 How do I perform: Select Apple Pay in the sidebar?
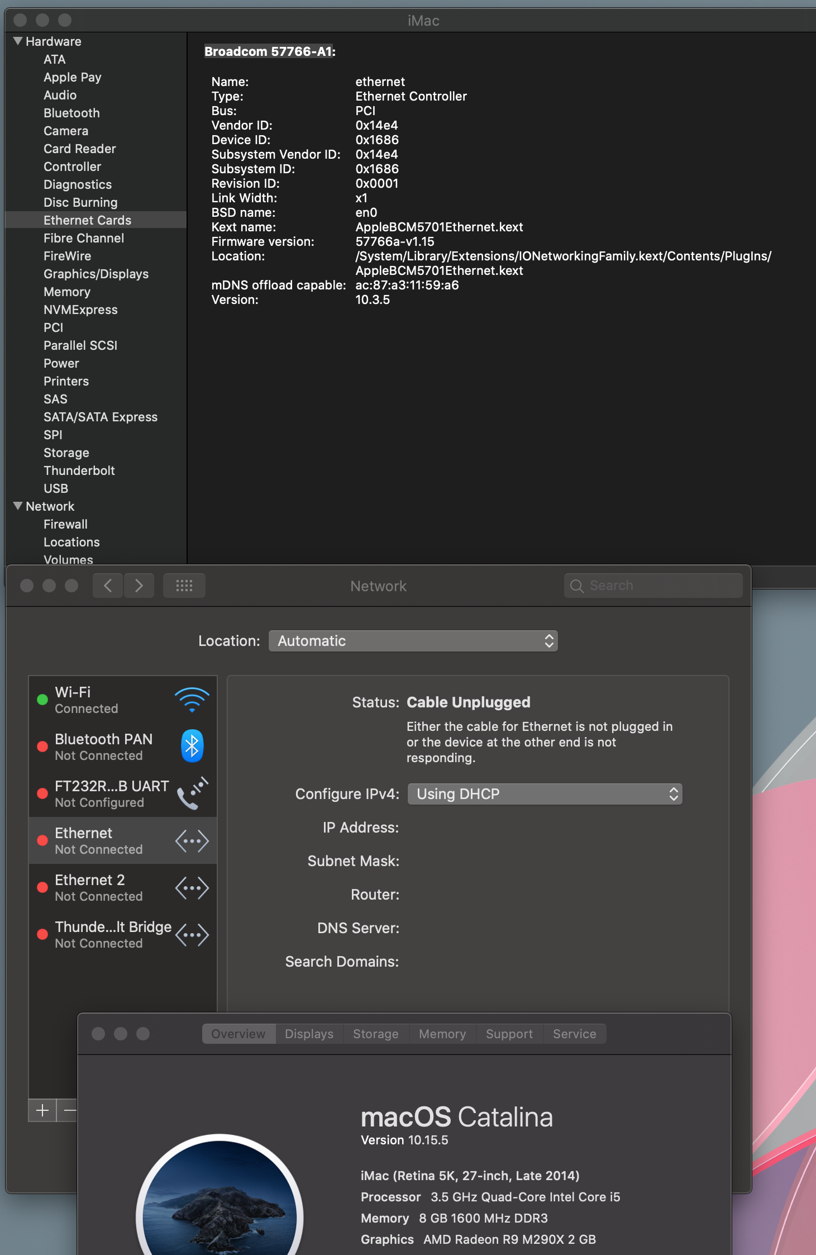click(96, 77)
